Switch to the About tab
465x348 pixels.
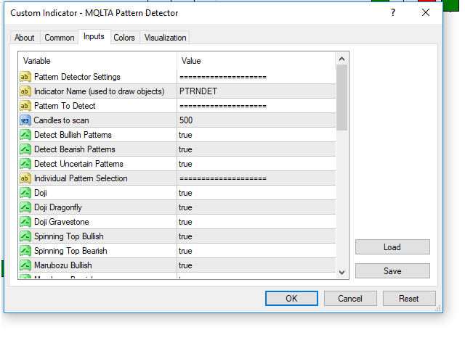(24, 38)
